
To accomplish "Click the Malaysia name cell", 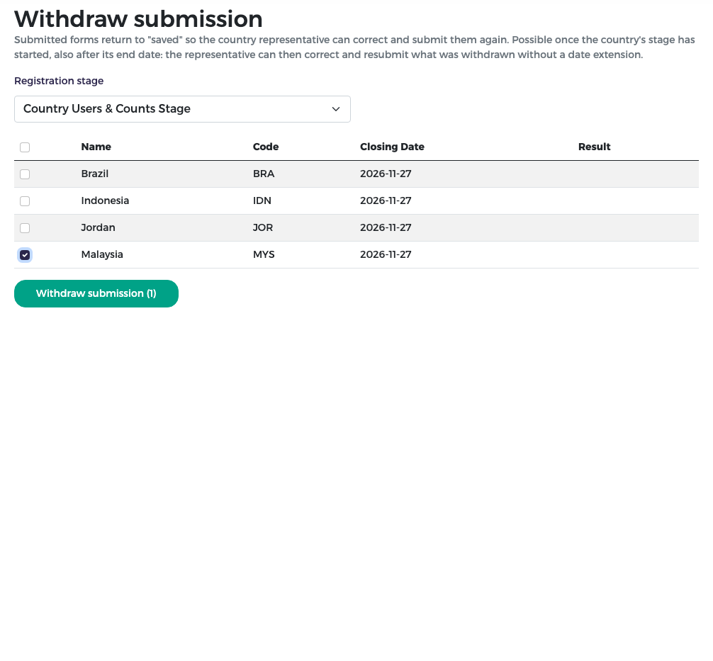I will coord(102,254).
